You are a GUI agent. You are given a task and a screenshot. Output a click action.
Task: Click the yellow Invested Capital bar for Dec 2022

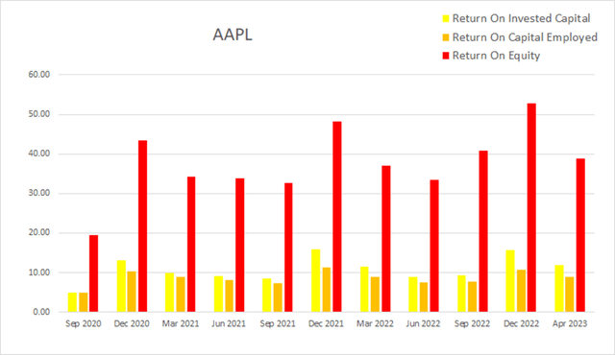point(510,281)
